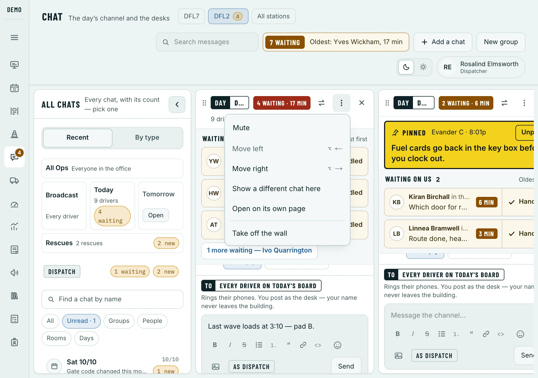Viewport: 538px width, 378px height.
Task: Choose Take off the wall in the menu
Action: (287, 233)
